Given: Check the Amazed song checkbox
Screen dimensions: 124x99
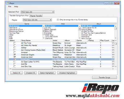Looking at the screenshot, I should pyautogui.click(x=15, y=52).
